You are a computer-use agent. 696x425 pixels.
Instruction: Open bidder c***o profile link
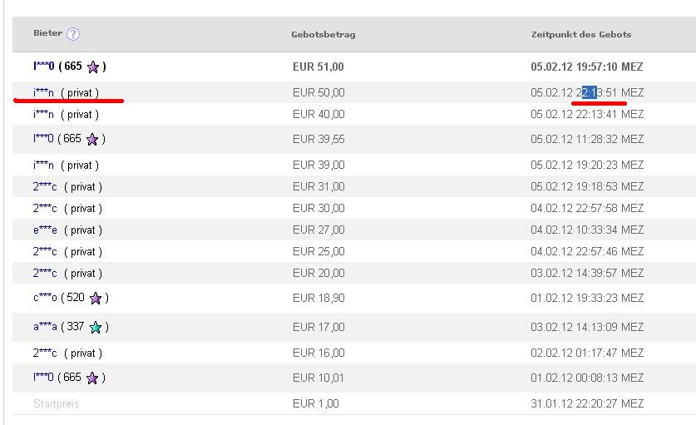pos(45,298)
